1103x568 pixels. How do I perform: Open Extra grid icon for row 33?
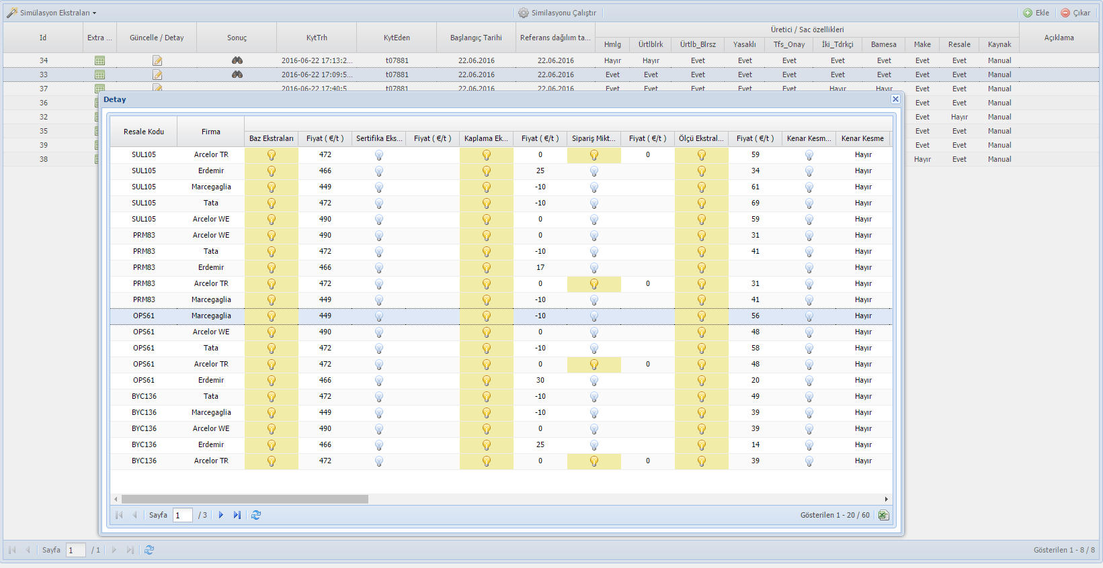(100, 75)
